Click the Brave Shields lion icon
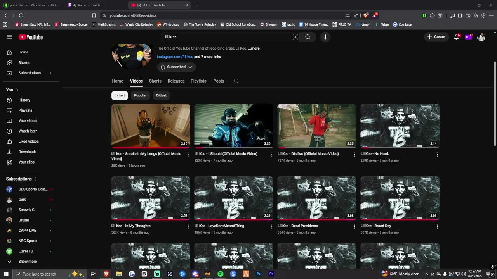 [x=366, y=15]
